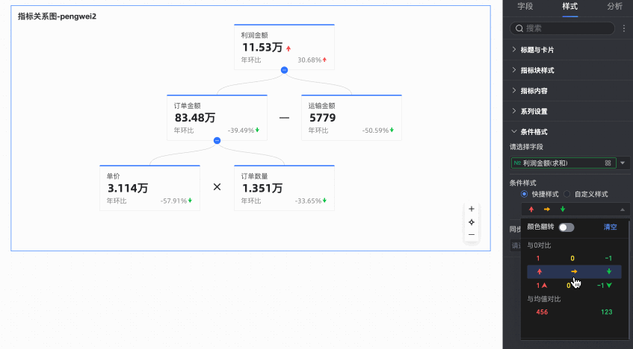This screenshot has height=349, width=633.
Task: Select the 快捷样式 radio button
Action: coord(524,194)
